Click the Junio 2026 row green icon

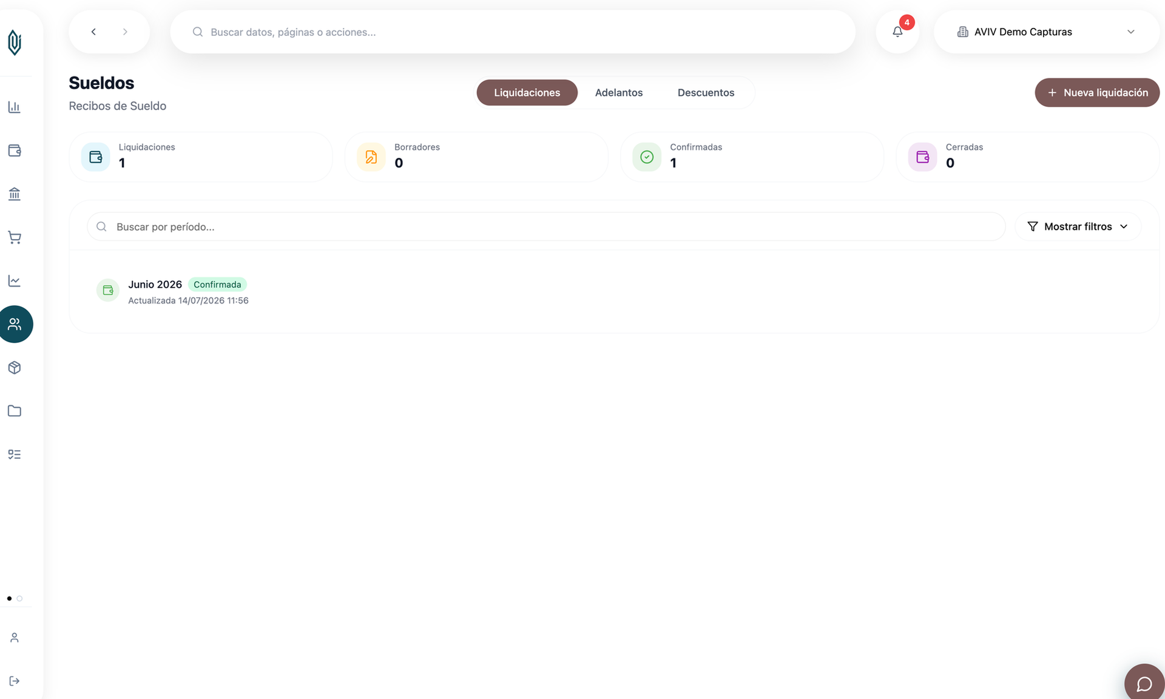(108, 290)
